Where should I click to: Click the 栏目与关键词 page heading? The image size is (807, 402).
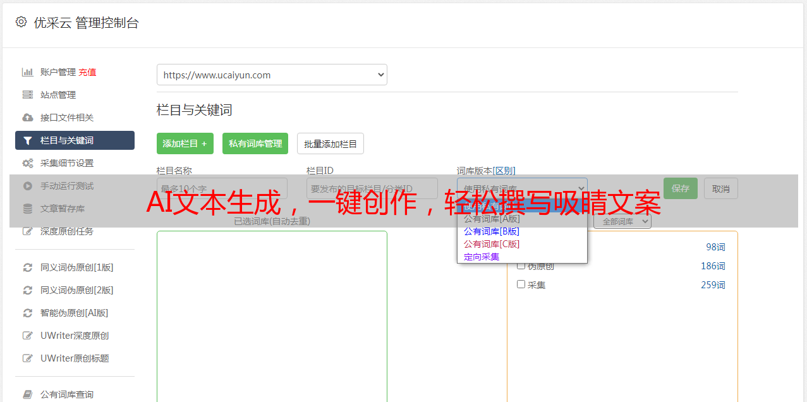(x=195, y=110)
